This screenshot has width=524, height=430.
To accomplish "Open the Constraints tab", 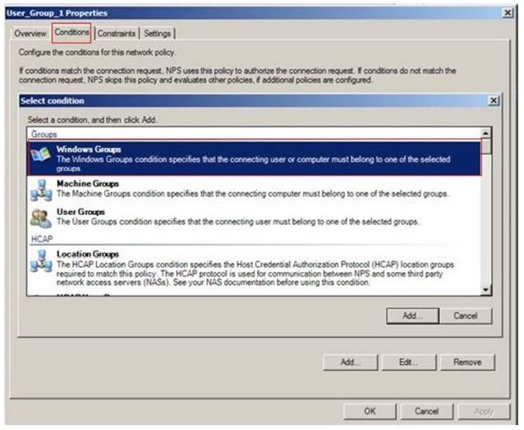I will pos(117,34).
